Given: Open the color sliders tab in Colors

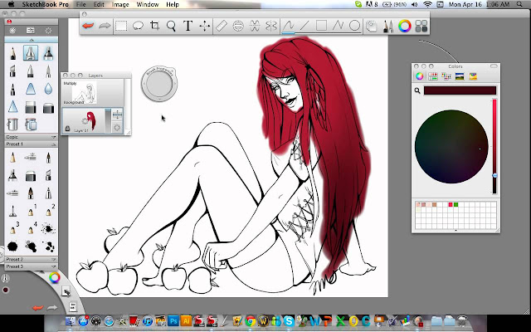Looking at the screenshot, I should [433, 76].
